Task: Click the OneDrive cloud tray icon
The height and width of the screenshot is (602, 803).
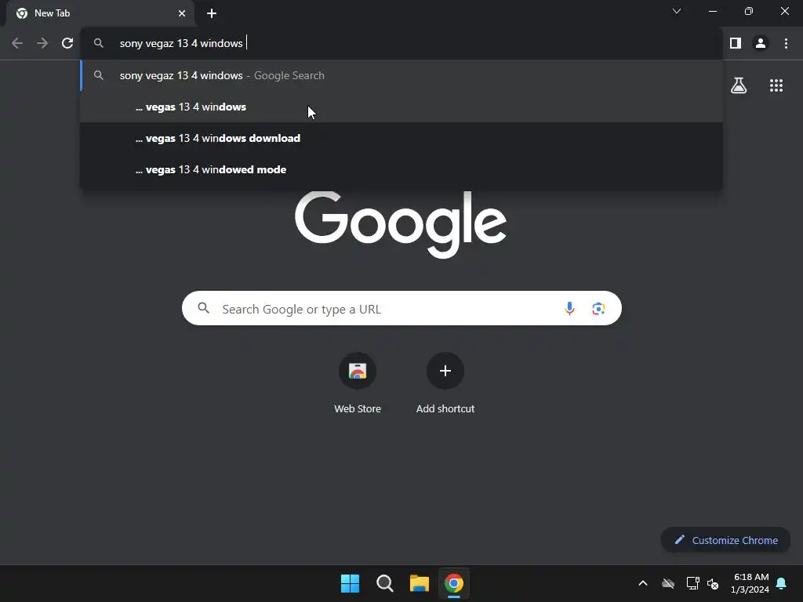Action: (668, 583)
